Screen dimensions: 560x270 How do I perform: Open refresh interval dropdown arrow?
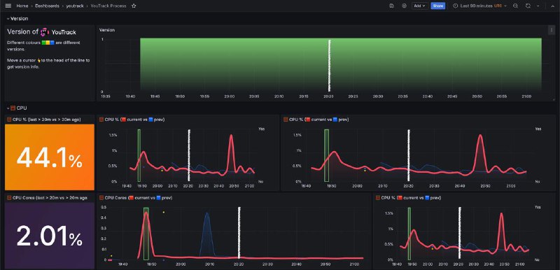click(538, 6)
